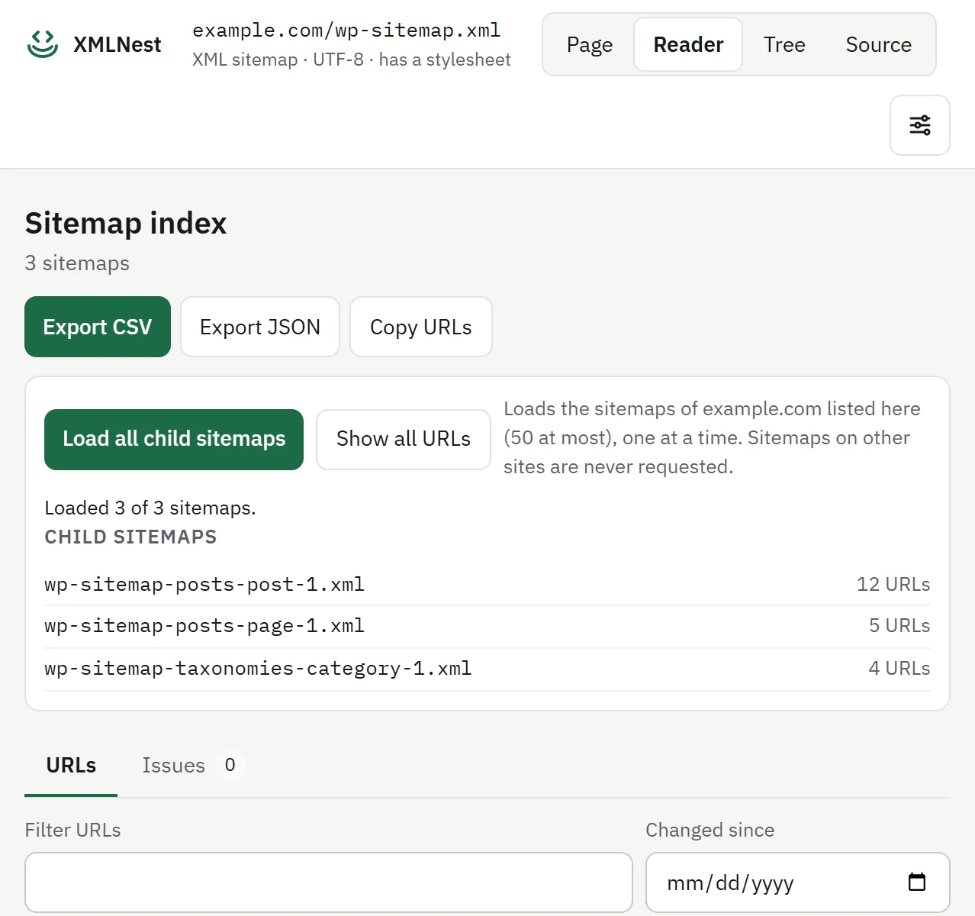975x916 pixels.
Task: Click the Changed since date field
Action: click(x=797, y=882)
